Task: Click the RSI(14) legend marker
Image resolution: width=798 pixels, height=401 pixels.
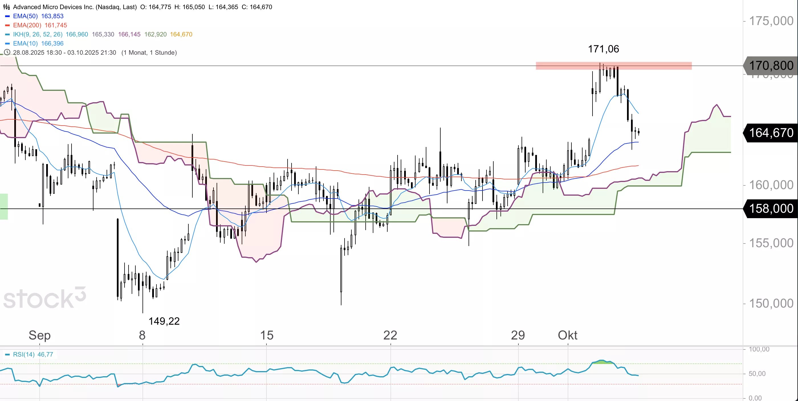Action: coord(7,355)
